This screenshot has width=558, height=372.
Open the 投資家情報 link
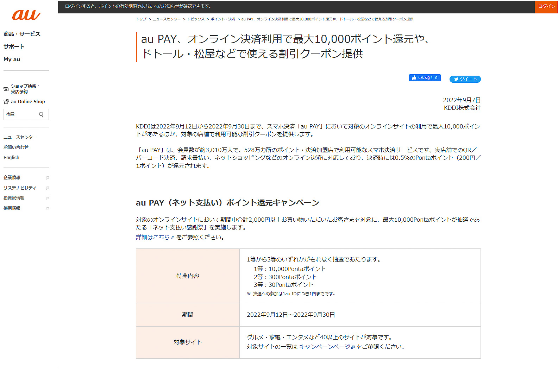14,198
